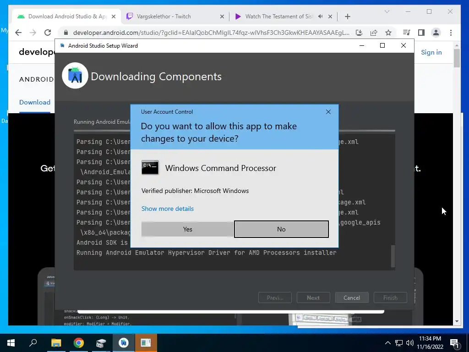
Task: Open Chrome from the taskbar
Action: (x=79, y=343)
